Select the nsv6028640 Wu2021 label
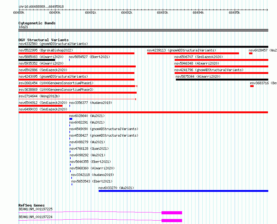This screenshot has width=277, height=224. [87, 116]
